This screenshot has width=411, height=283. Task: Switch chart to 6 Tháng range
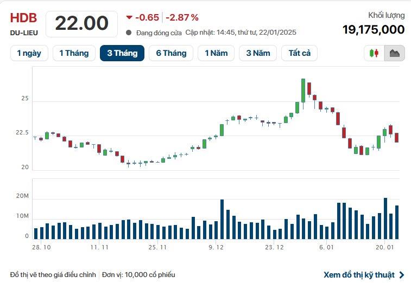click(171, 53)
